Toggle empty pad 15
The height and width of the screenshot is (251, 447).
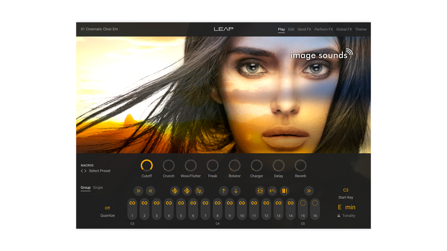pos(303,209)
